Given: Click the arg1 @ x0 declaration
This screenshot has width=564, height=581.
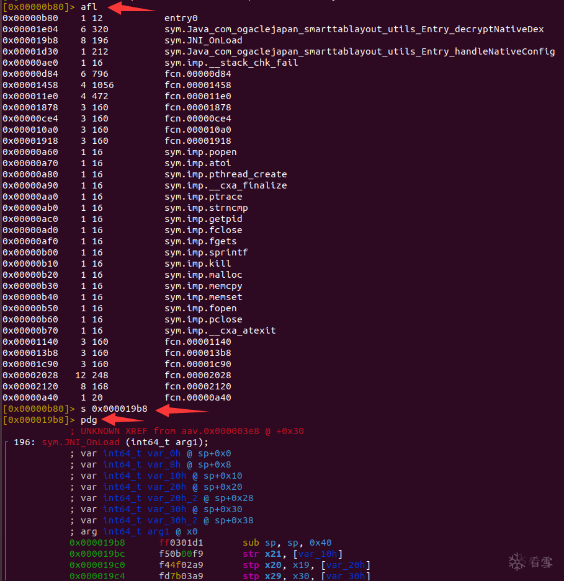Looking at the screenshot, I should tap(133, 531).
